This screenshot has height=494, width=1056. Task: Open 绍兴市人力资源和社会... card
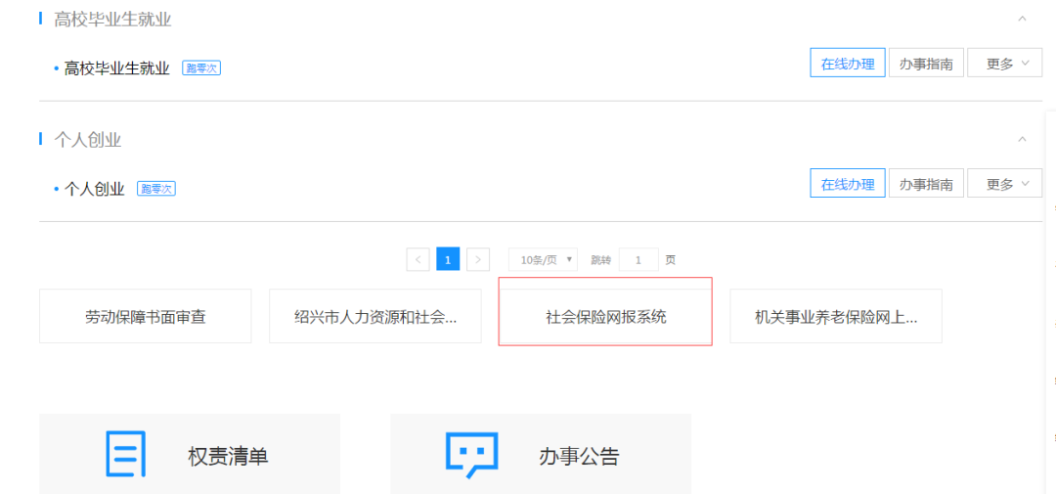375,316
